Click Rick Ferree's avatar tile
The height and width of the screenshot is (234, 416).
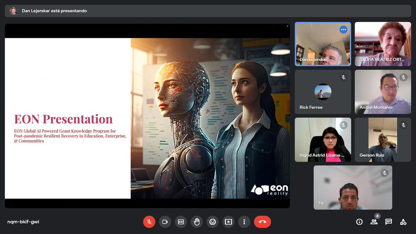point(323,92)
